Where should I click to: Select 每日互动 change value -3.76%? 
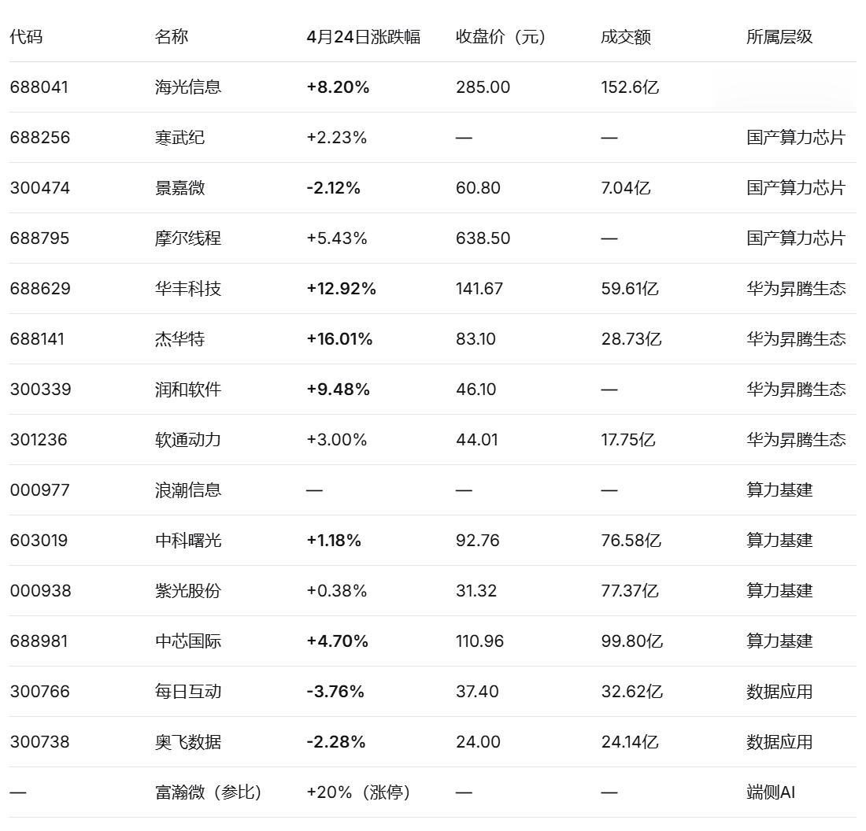tap(335, 692)
